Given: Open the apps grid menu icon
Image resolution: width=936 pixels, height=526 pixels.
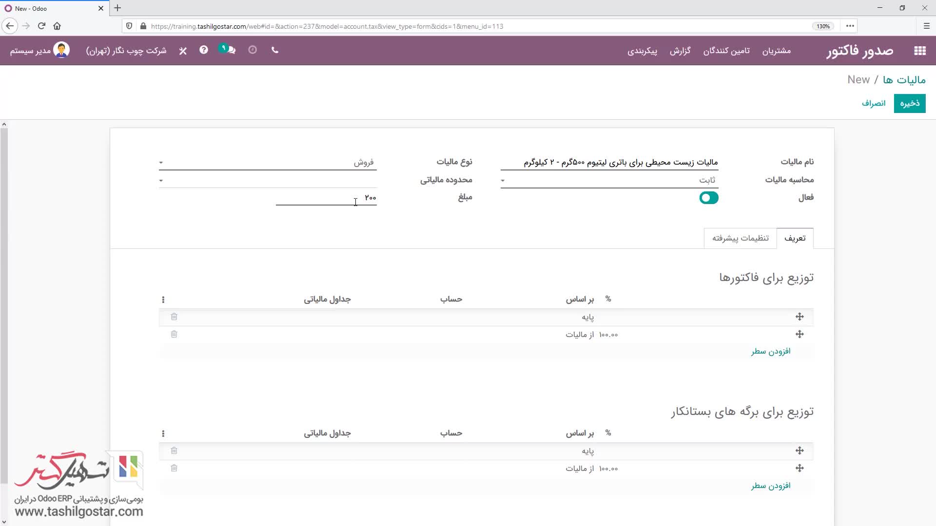Looking at the screenshot, I should (919, 51).
